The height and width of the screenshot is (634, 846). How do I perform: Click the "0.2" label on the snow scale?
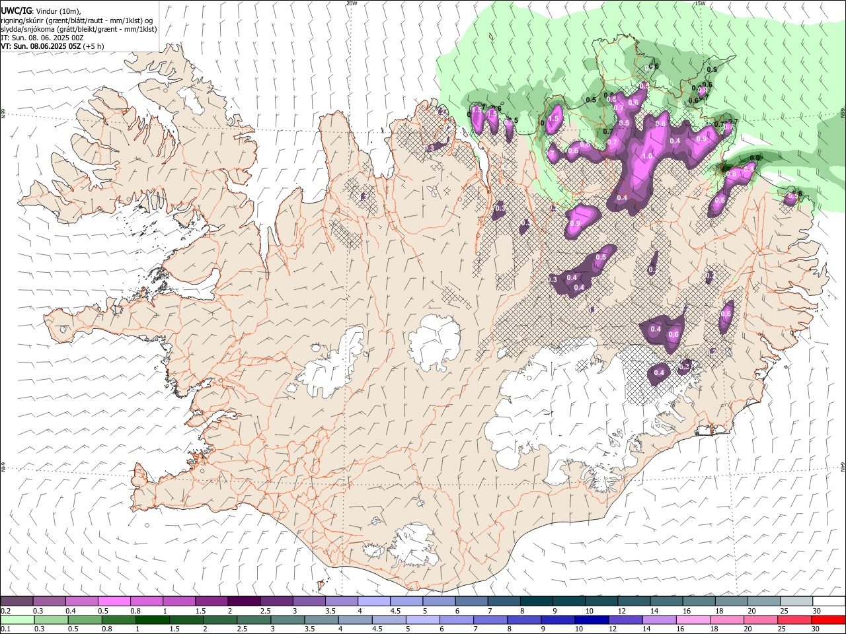point(6,612)
